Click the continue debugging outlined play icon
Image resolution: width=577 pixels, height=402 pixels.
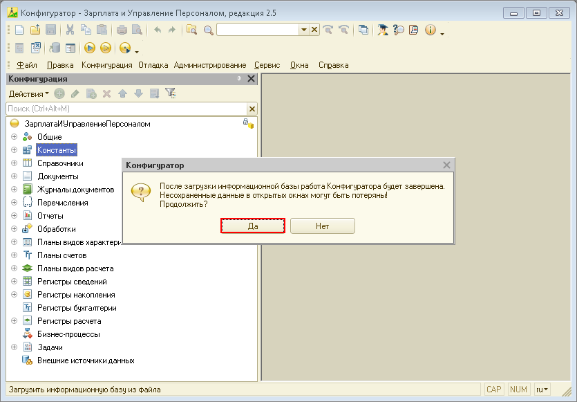point(106,48)
